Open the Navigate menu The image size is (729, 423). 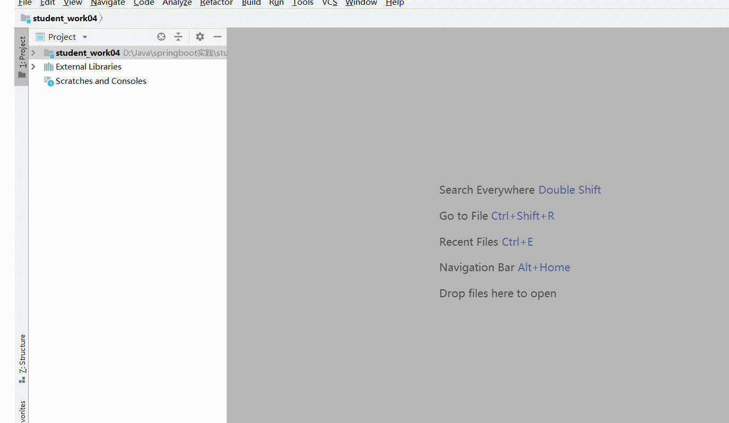pyautogui.click(x=108, y=3)
